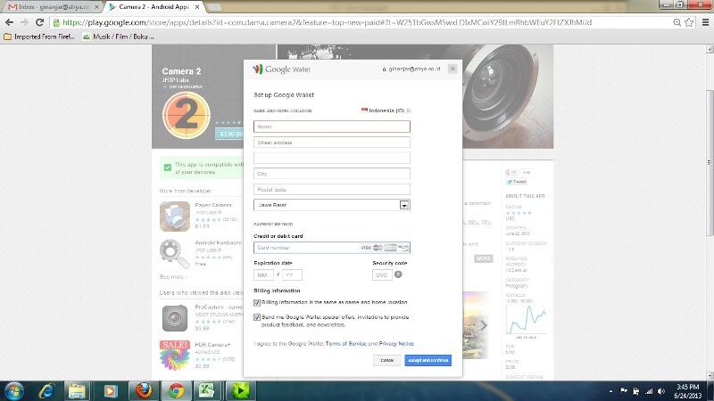The height and width of the screenshot is (401, 714).
Task: Click the price buy button on Camera 2
Action: coord(229,135)
